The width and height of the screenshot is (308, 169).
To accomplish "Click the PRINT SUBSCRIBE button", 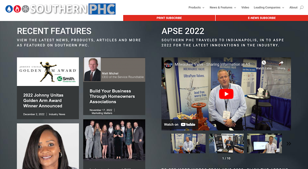I will tap(169, 18).
